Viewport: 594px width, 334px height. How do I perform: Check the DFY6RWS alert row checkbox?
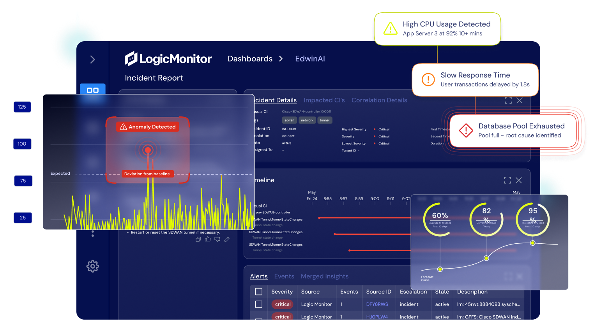click(259, 304)
